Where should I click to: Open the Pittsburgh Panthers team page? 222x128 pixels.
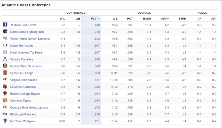tap(23, 114)
